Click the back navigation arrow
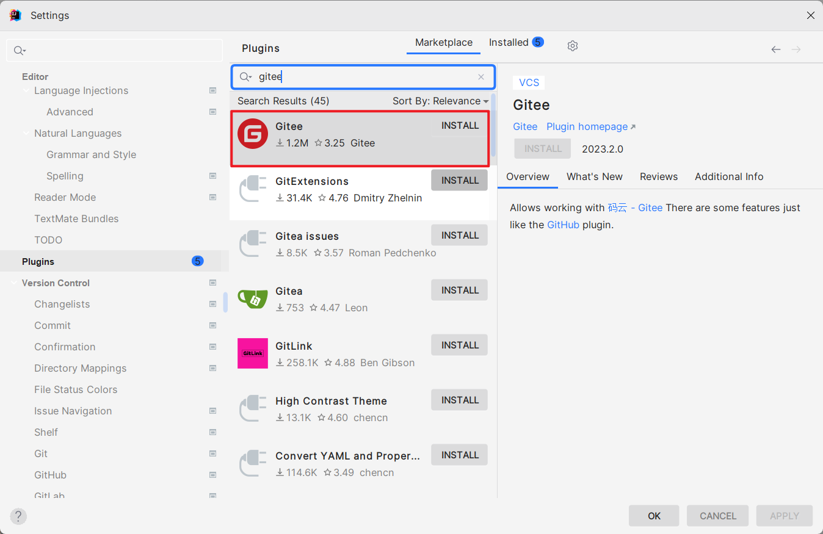This screenshot has height=534, width=823. point(775,49)
